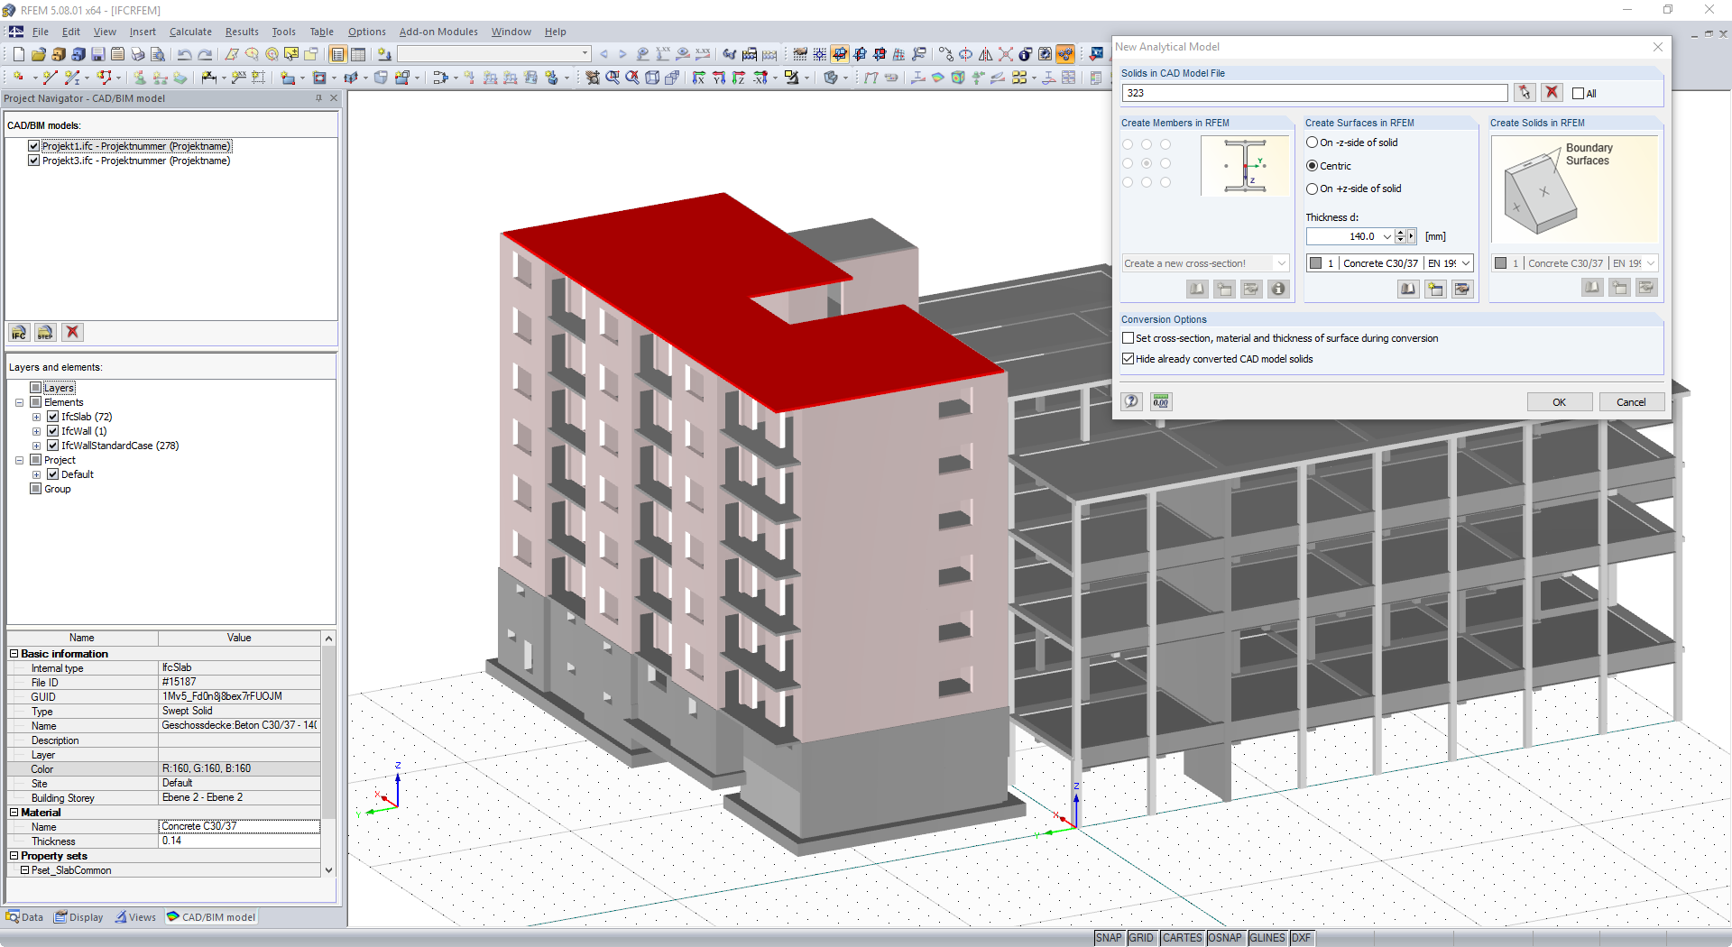1732x947 pixels.
Task: Select the new material icon with the star
Action: pyautogui.click(x=1435, y=289)
